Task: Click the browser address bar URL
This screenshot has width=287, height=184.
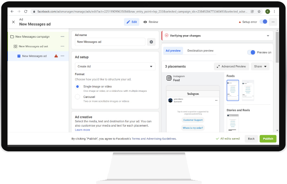Action: pyautogui.click(x=142, y=11)
